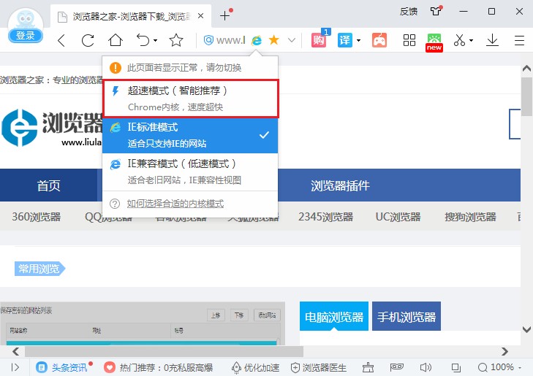Viewport: 533px width, 376px height.
Task: Open 如何选择合适的内核模式 help link
Action: pyautogui.click(x=175, y=204)
